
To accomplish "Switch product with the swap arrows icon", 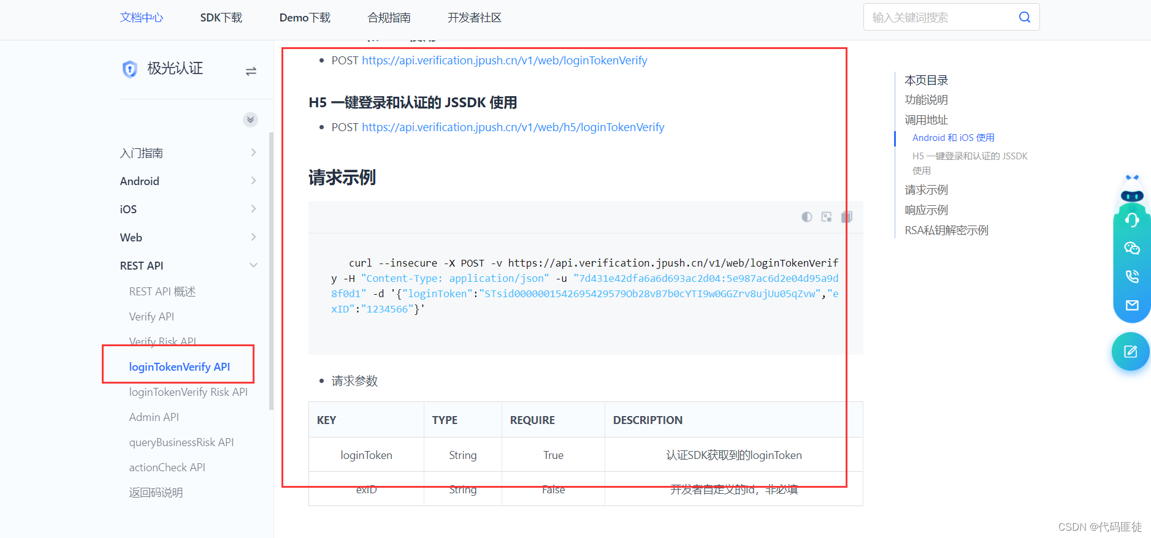I will click(251, 71).
